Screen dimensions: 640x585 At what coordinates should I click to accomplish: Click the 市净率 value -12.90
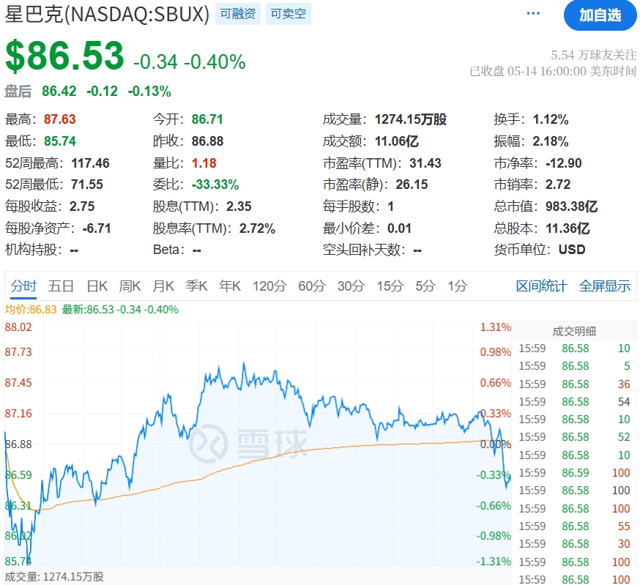click(x=563, y=163)
